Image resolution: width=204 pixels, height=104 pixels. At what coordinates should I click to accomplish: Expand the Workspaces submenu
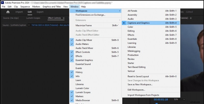95,11
